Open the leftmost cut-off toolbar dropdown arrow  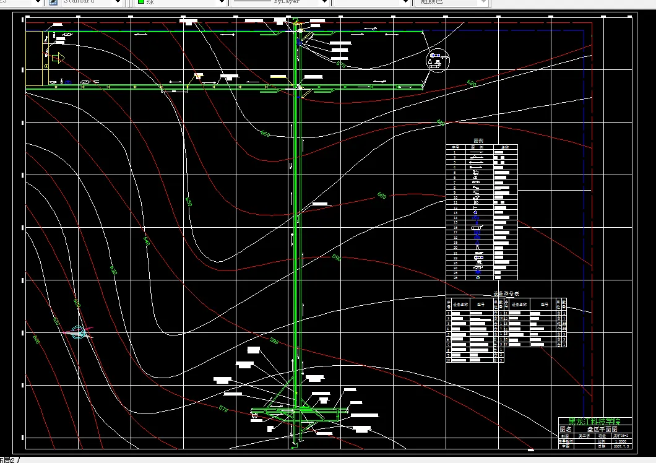point(38,2)
